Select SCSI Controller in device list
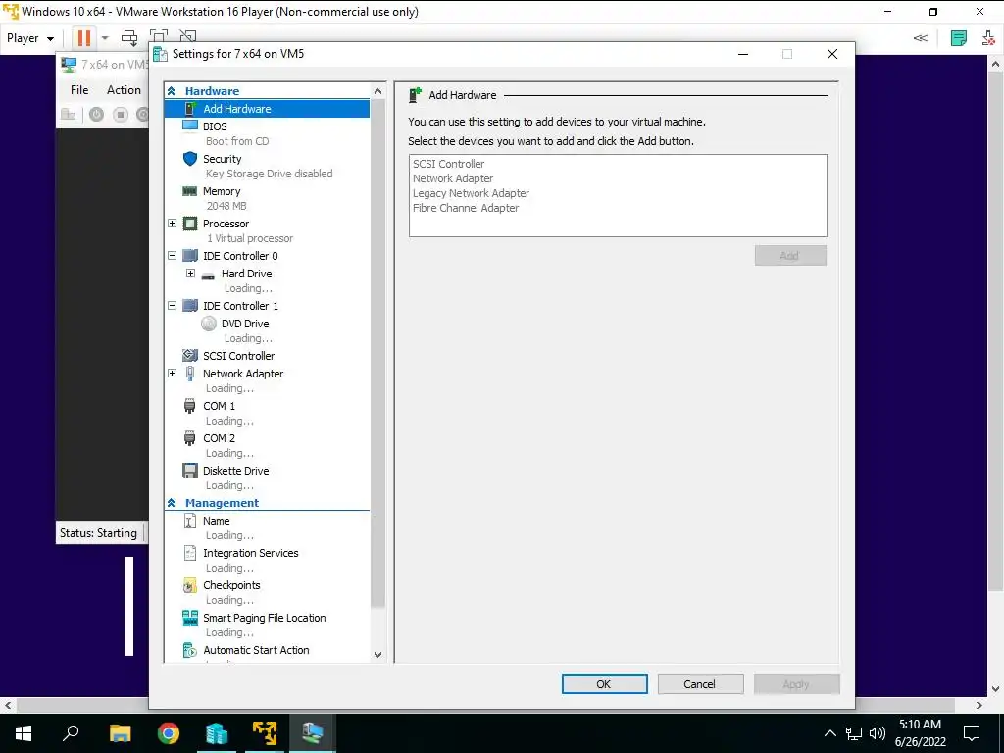The image size is (1004, 753). (449, 164)
